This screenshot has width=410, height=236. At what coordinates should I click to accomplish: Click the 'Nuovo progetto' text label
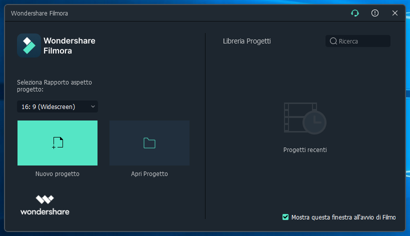pyautogui.click(x=57, y=174)
